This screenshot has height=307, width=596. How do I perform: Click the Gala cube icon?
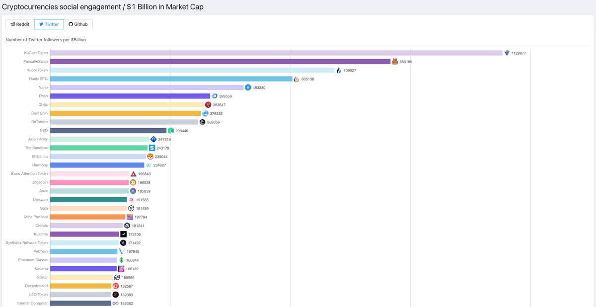[131, 209]
